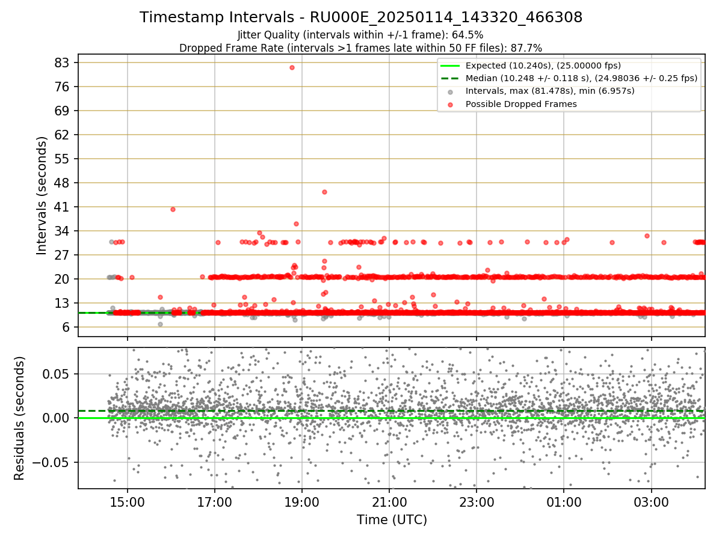
Task: Click the 69 y-axis tick label
Action: pos(63,111)
